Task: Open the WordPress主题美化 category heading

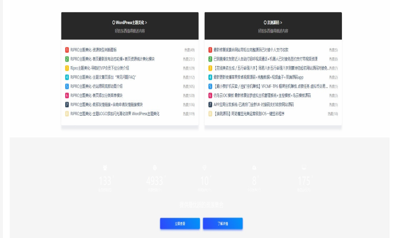Action: coord(130,22)
